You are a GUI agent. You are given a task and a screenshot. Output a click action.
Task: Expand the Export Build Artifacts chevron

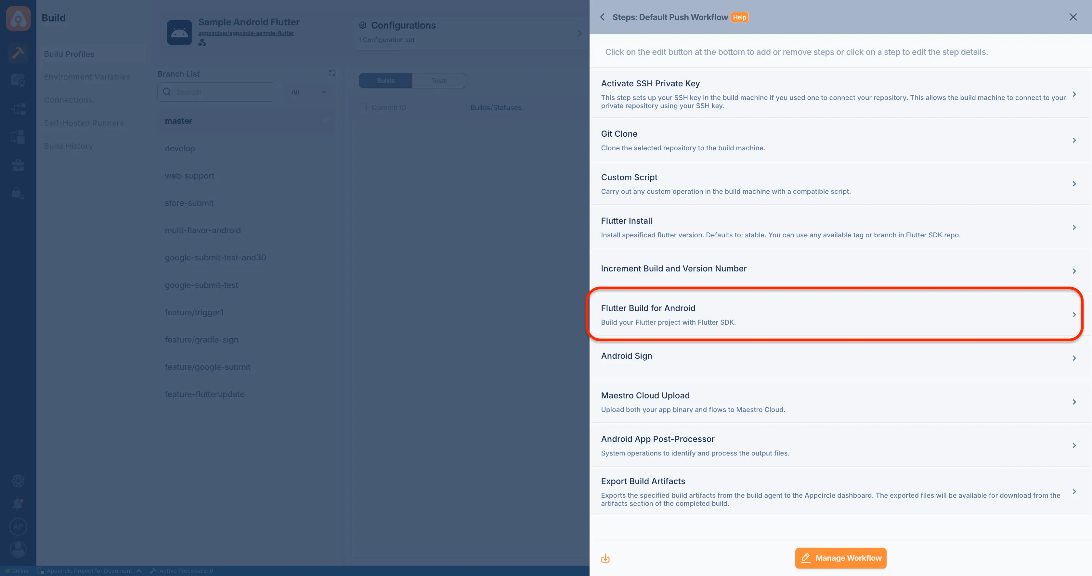pos(1074,491)
